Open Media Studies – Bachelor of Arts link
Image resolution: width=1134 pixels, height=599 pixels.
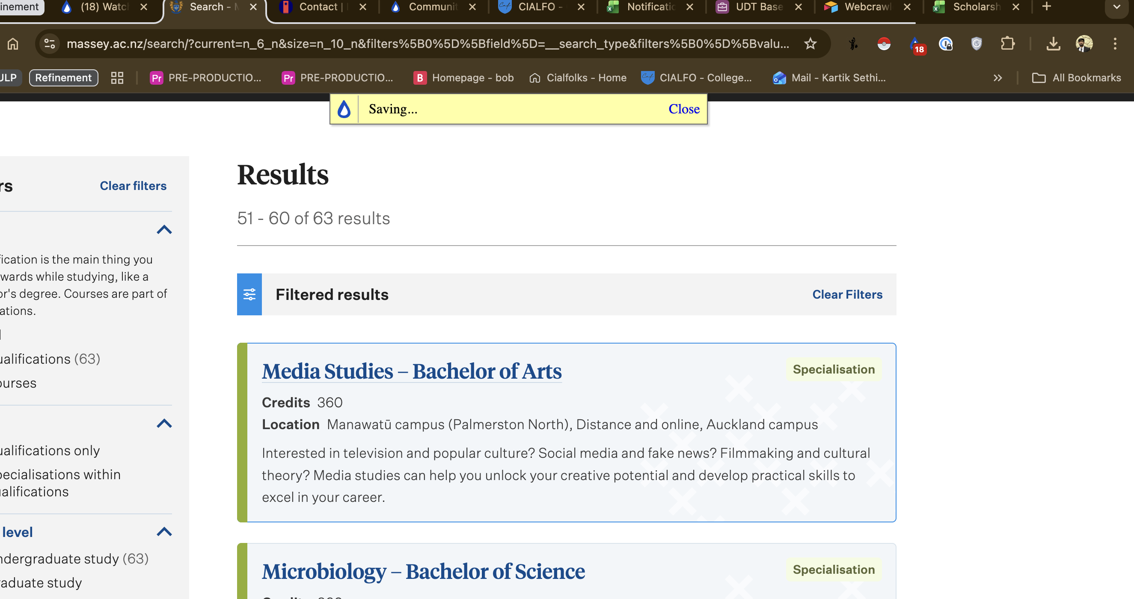(x=412, y=371)
